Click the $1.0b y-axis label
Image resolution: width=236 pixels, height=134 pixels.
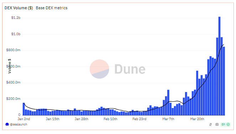16,34
